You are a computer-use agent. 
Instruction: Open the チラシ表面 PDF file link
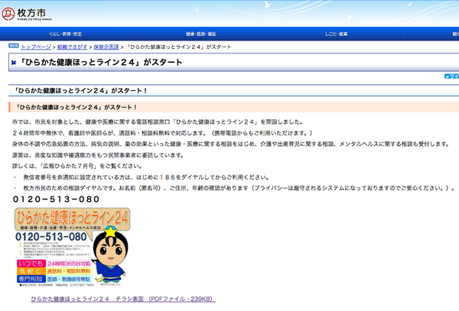click(x=123, y=298)
